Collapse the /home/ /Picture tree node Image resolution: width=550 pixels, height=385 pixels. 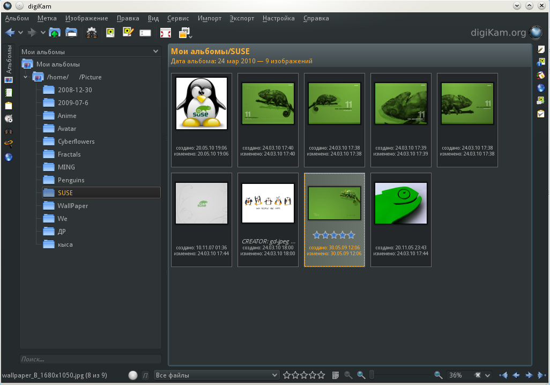pyautogui.click(x=25, y=77)
